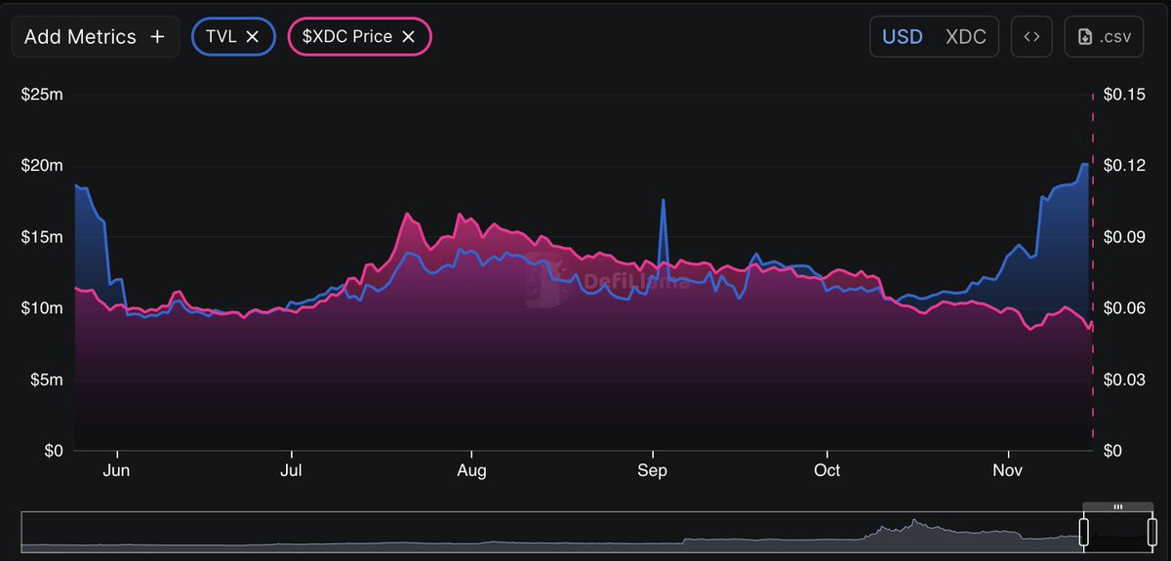This screenshot has height=561, width=1171.
Task: Remove the TVL metric with its X
Action: pos(252,37)
